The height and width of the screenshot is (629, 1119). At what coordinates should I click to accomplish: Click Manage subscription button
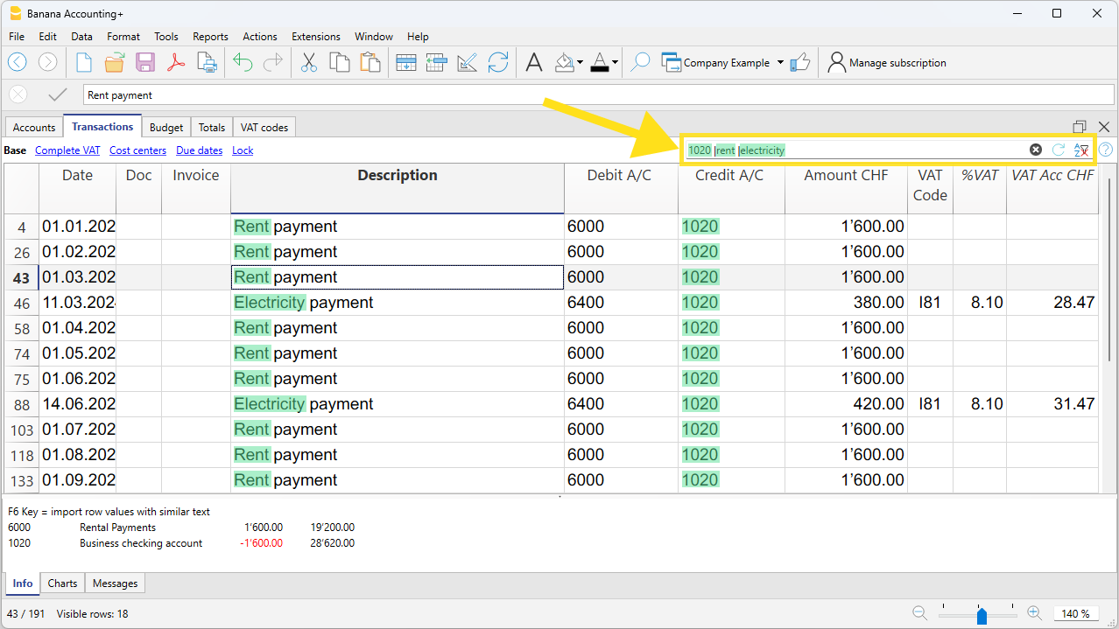(887, 63)
